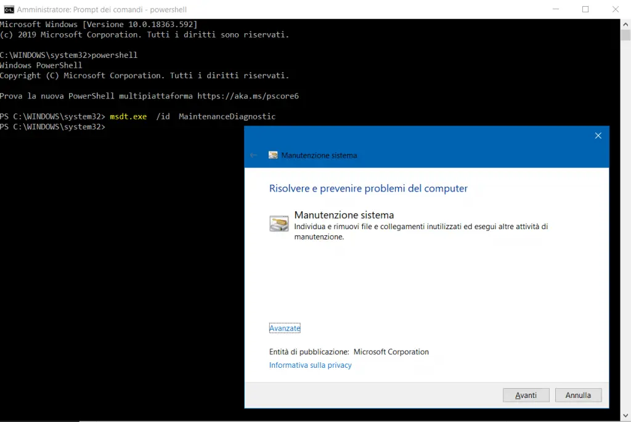Click the C:\WINDOWS\system32>powershell line
Image resolution: width=631 pixels, height=422 pixels.
pyautogui.click(x=68, y=55)
